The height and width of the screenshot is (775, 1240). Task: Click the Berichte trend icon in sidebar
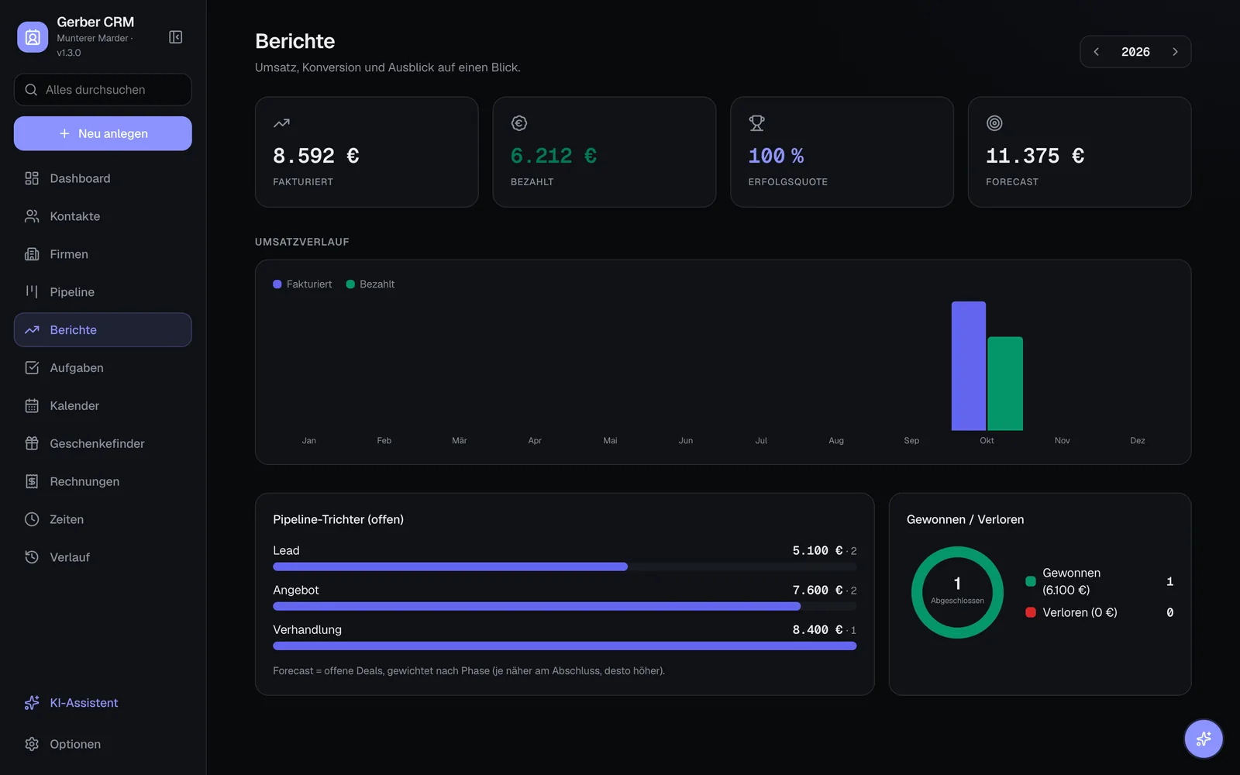pos(32,330)
